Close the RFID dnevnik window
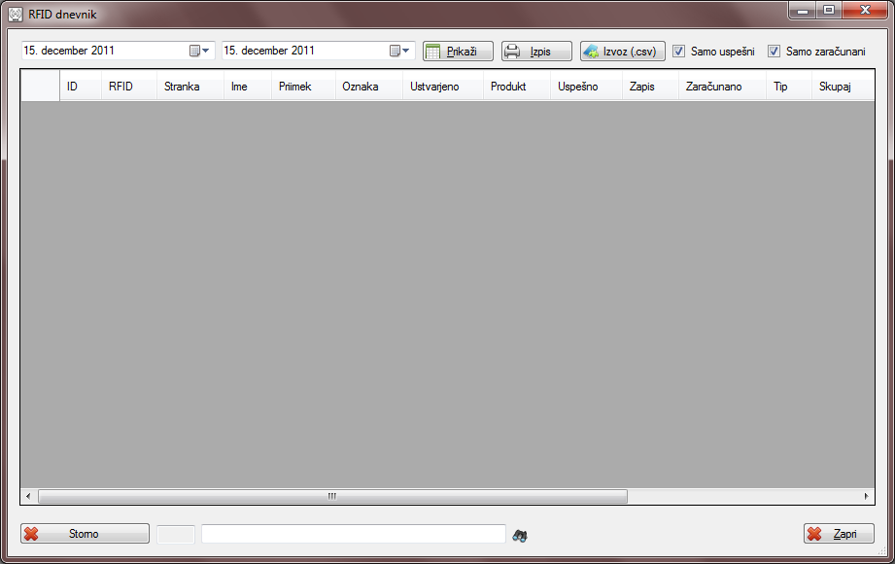This screenshot has width=895, height=564. click(x=865, y=10)
